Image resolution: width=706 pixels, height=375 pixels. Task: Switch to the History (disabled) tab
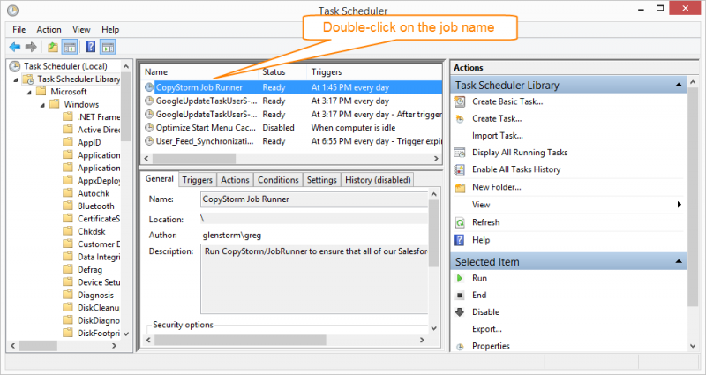tap(378, 180)
